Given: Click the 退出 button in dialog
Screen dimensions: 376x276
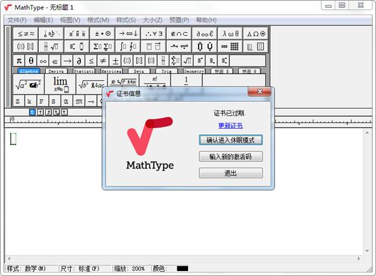Looking at the screenshot, I should pyautogui.click(x=231, y=173).
